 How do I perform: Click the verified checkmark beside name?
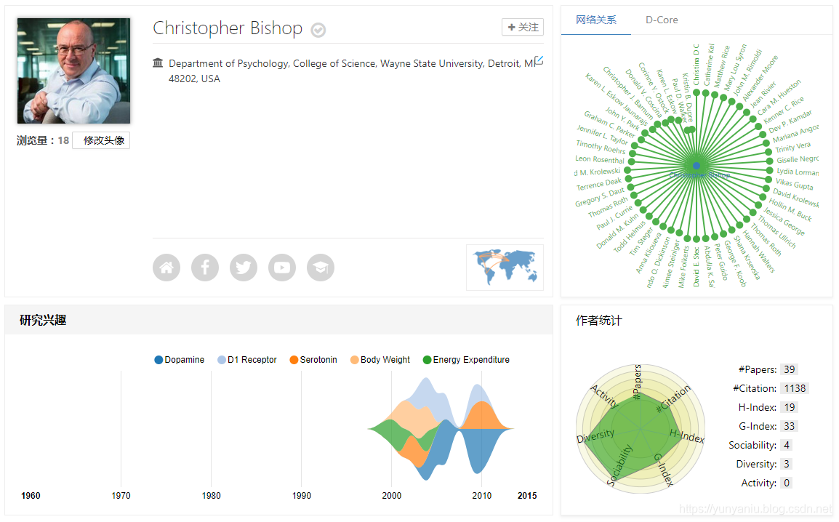coord(318,30)
